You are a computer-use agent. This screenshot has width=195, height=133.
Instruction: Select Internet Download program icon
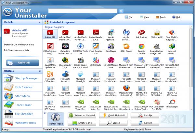tap(172, 49)
